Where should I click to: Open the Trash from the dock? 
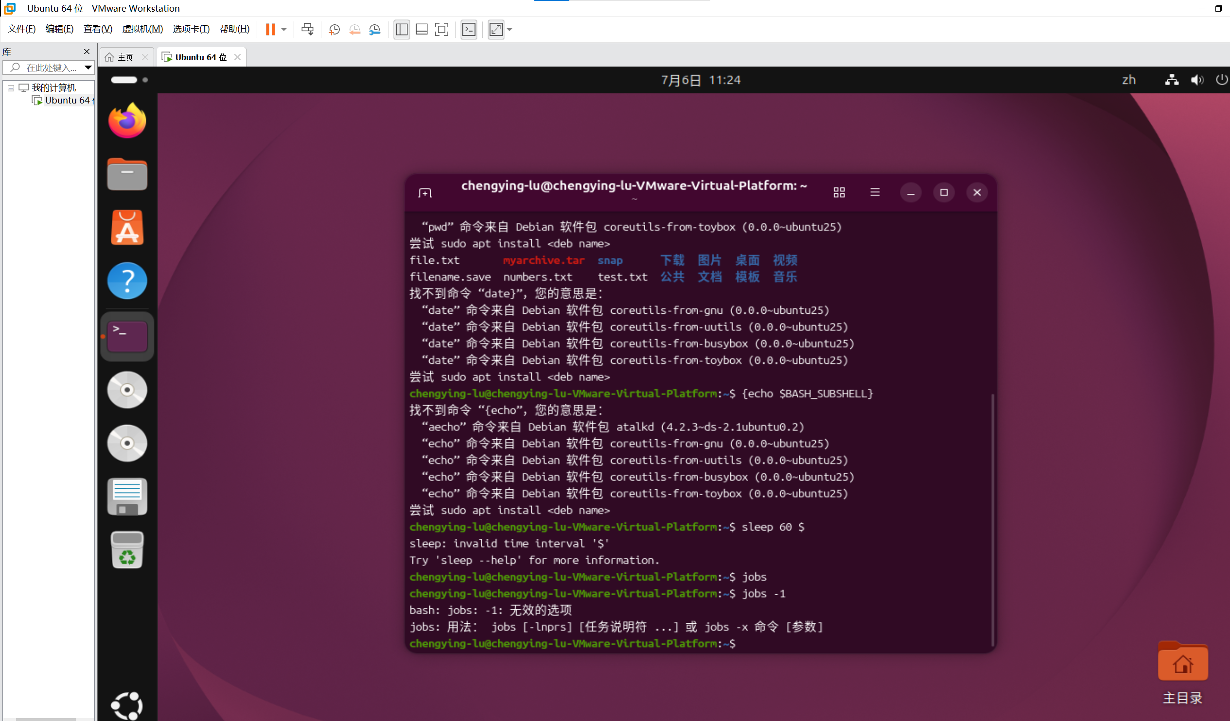coord(127,550)
